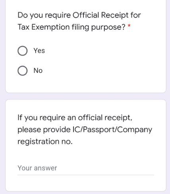This screenshot has width=170, height=194.
Task: Click the "If you require an official receipt," line
Action: click(75, 118)
